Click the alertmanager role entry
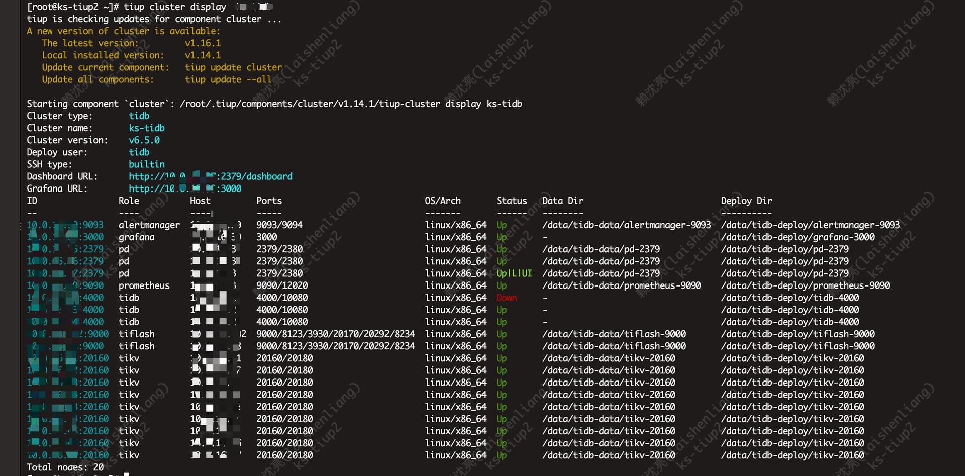The width and height of the screenshot is (965, 476). tap(149, 225)
